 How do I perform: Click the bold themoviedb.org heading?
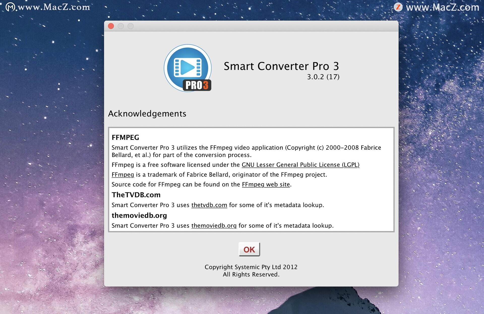139,215
